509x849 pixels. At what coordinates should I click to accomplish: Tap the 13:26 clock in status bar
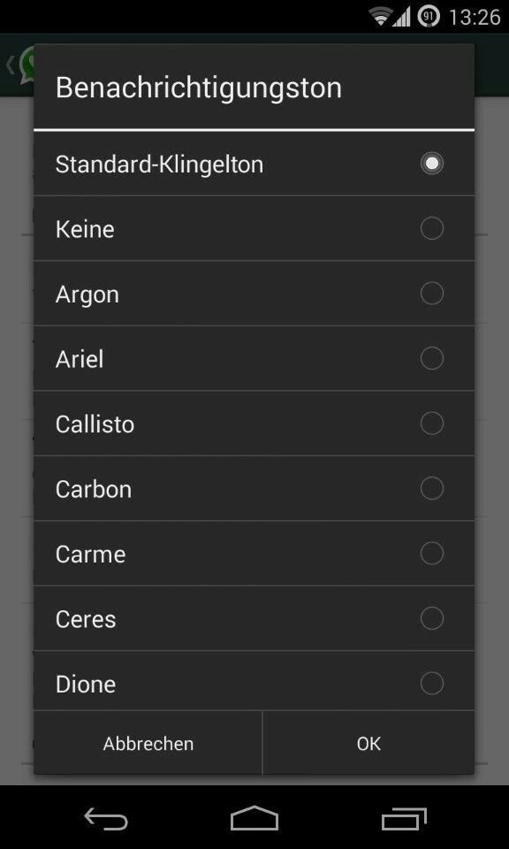point(475,18)
